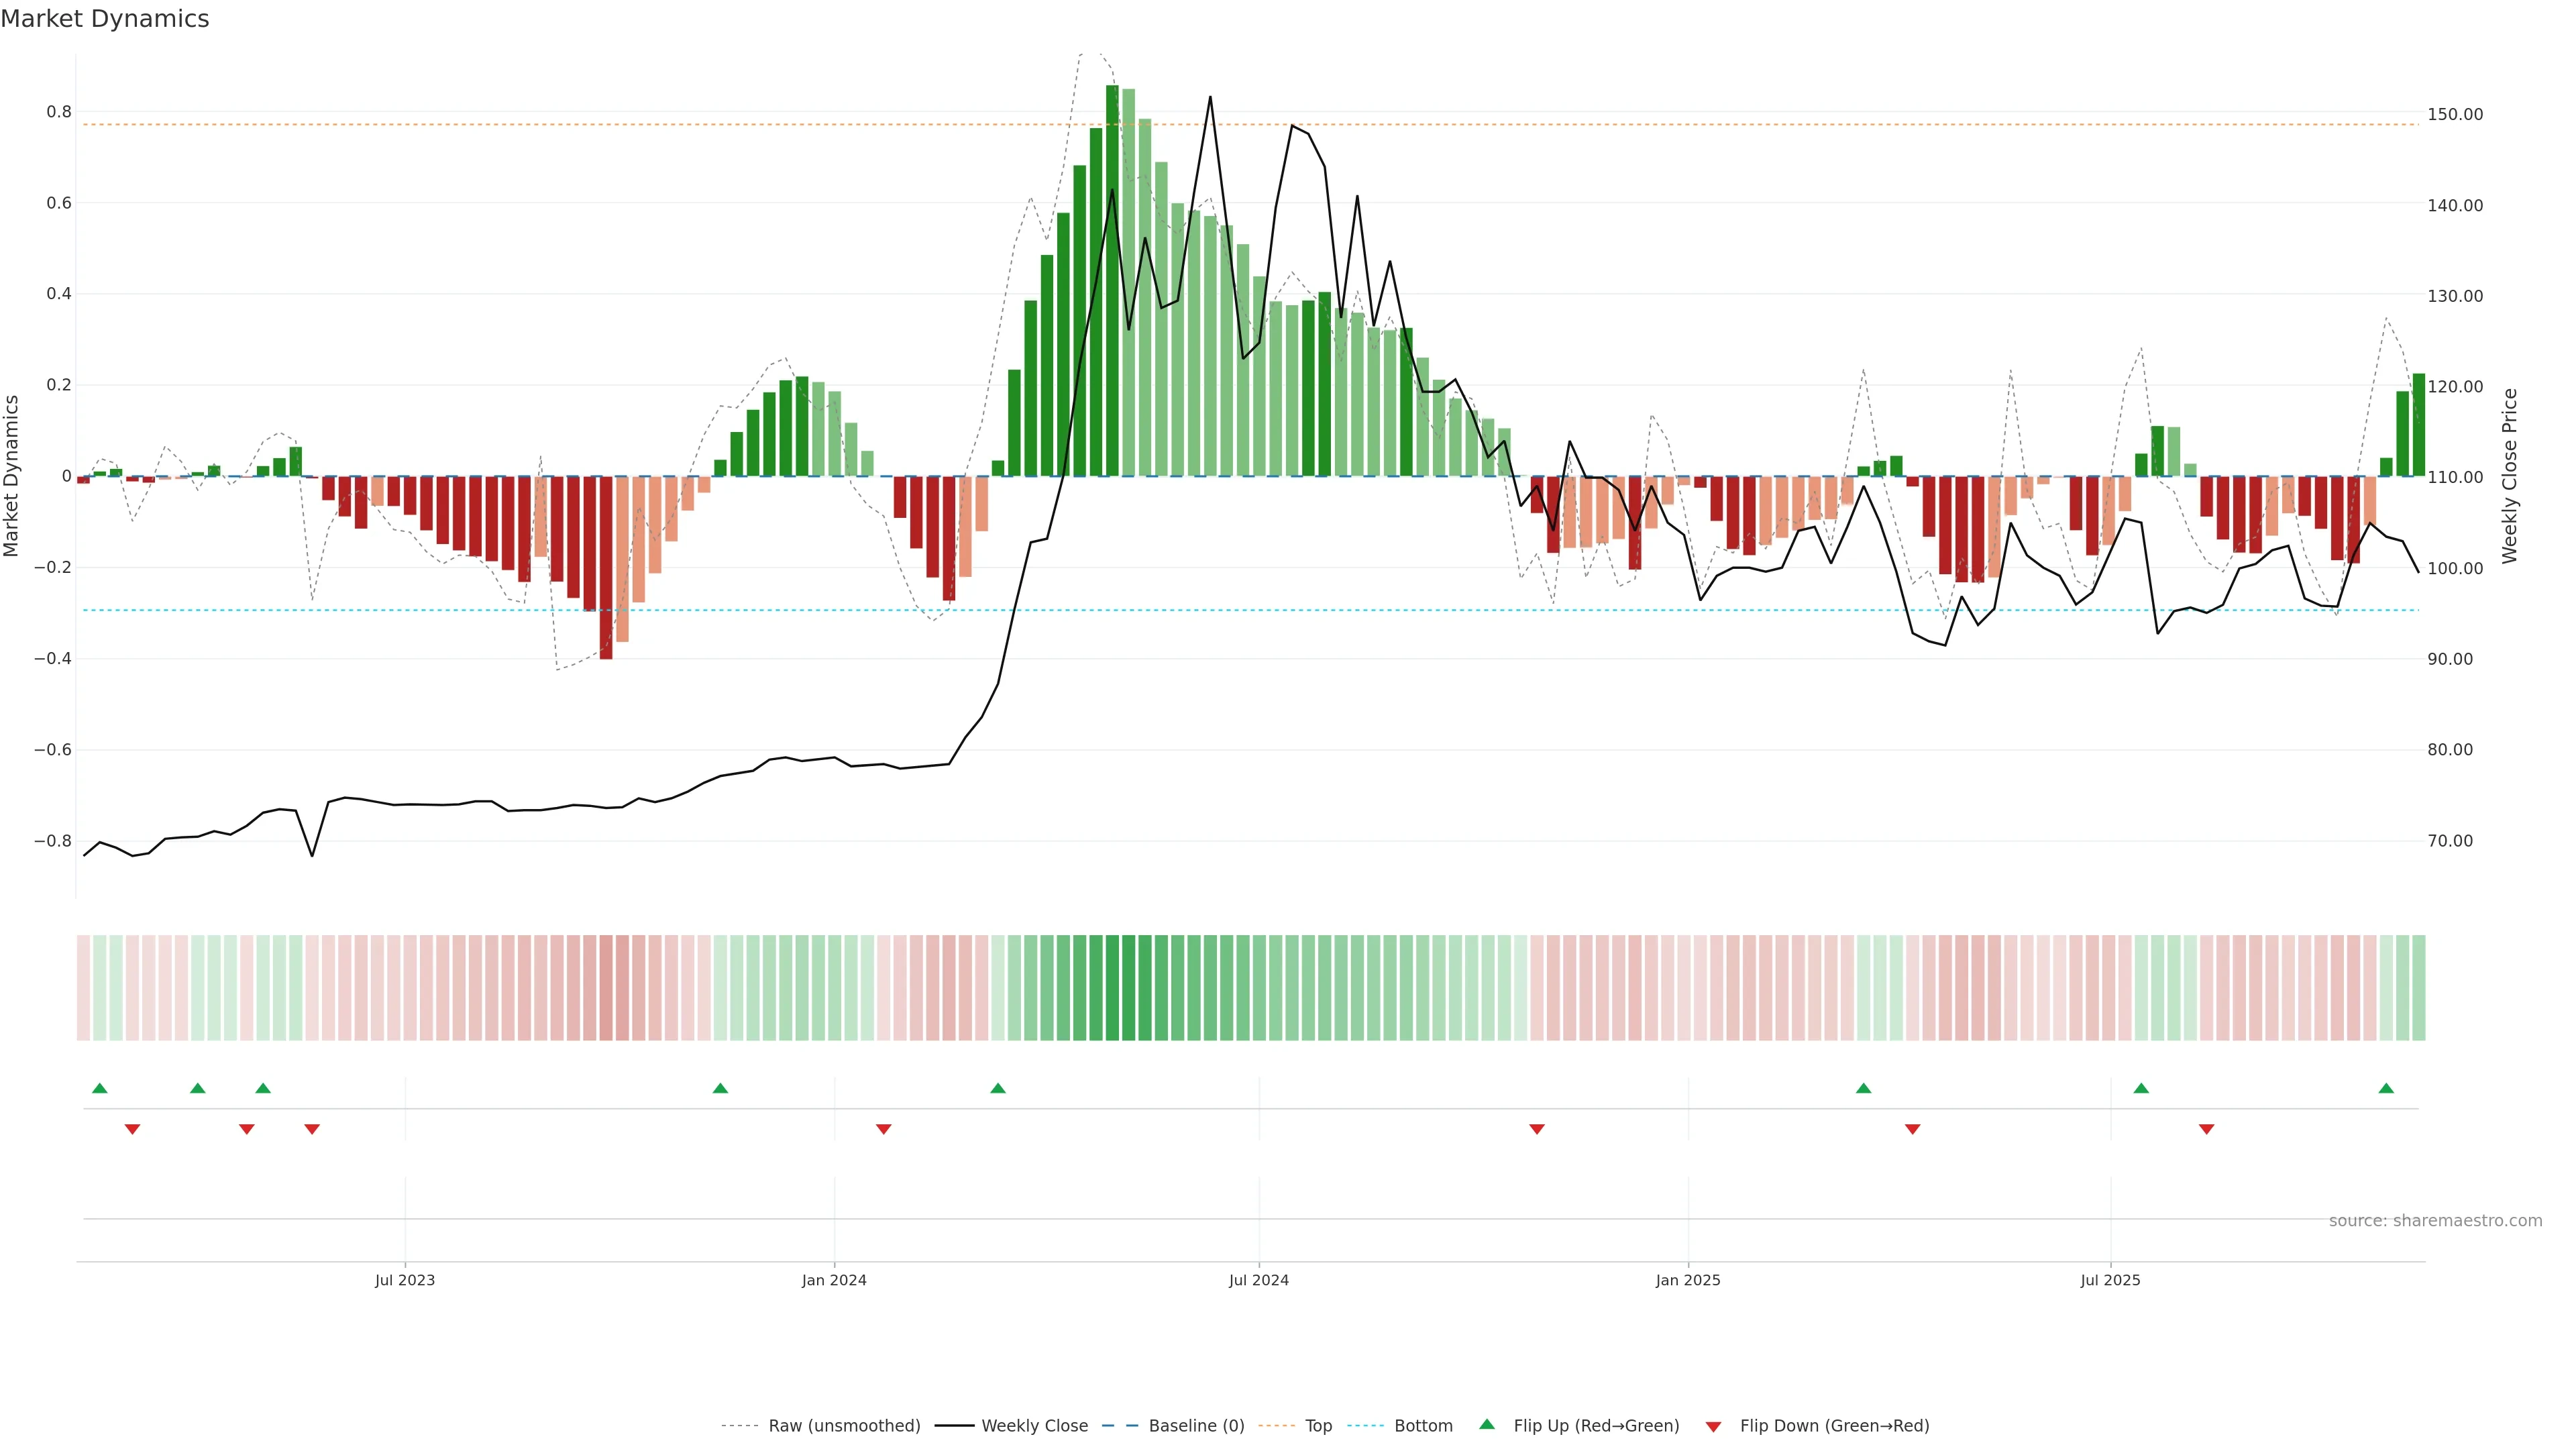
Task: Click the Flip Up green triangle legend icon
Action: 1487,1424
